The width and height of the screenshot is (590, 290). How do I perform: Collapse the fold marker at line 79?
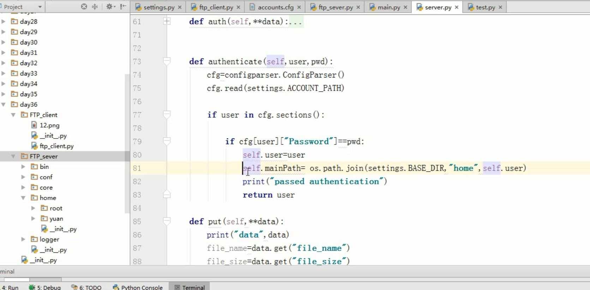pos(167,141)
